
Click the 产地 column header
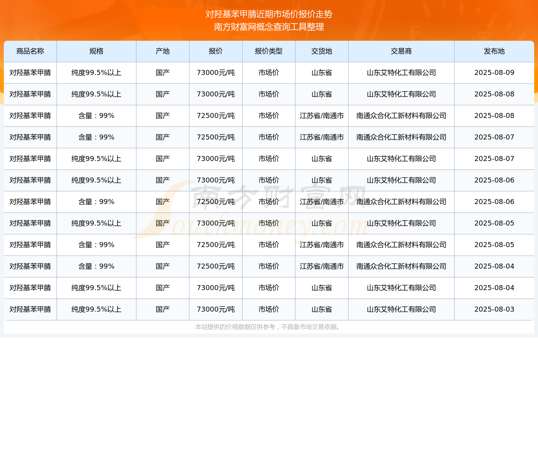point(163,51)
